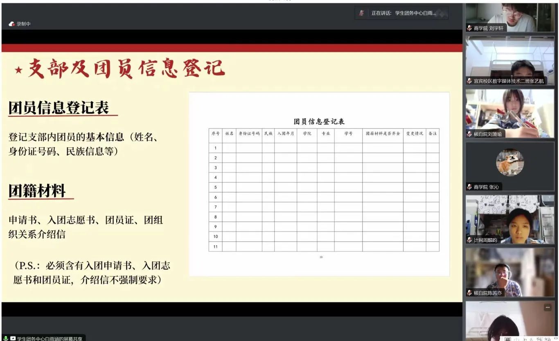Click the table header 入团年月
This screenshot has width=559, height=341.
coord(286,134)
